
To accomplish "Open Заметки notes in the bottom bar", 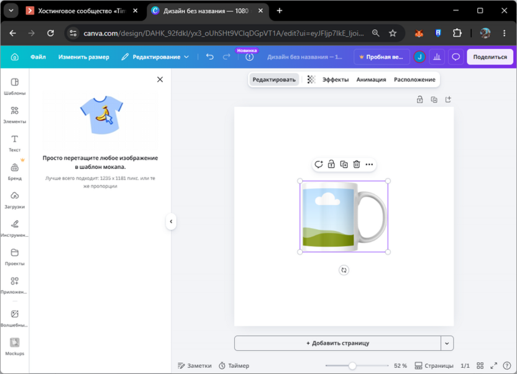I will click(195, 365).
